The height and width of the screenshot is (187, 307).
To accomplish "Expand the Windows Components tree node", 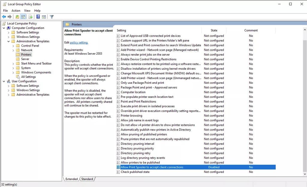I will point(13,73).
